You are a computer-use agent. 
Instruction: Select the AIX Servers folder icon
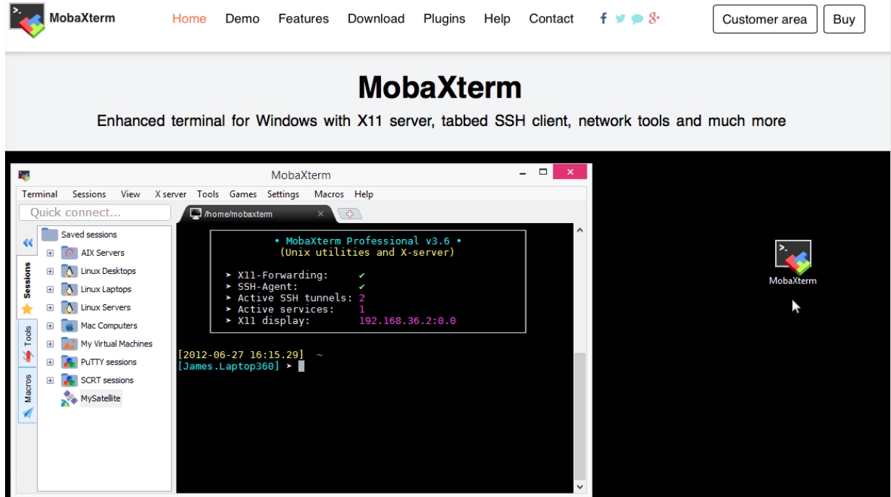(x=70, y=253)
